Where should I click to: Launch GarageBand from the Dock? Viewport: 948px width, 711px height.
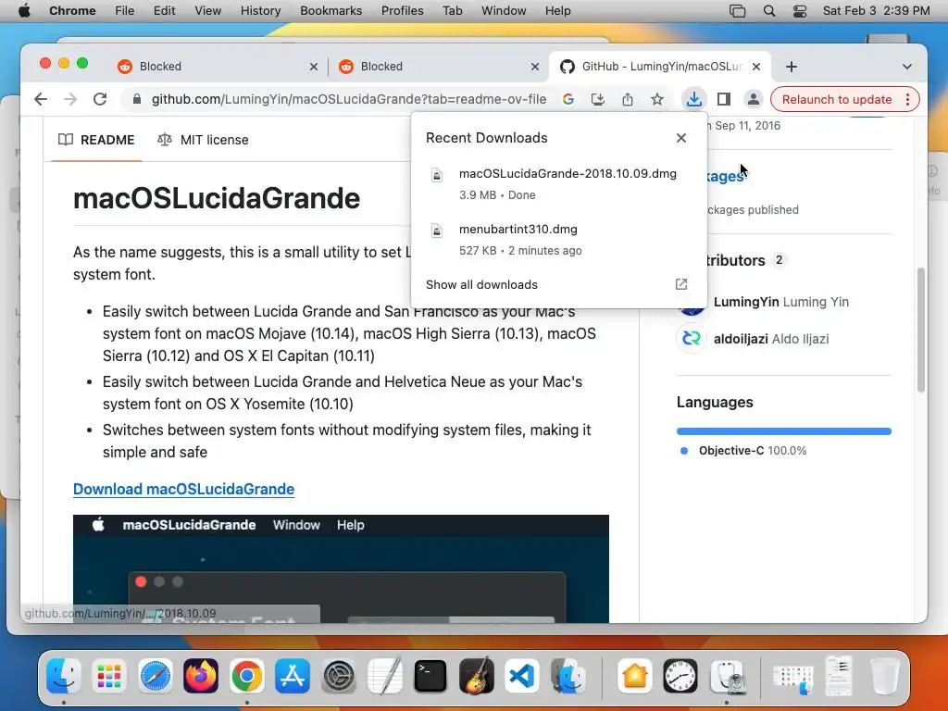coord(477,676)
